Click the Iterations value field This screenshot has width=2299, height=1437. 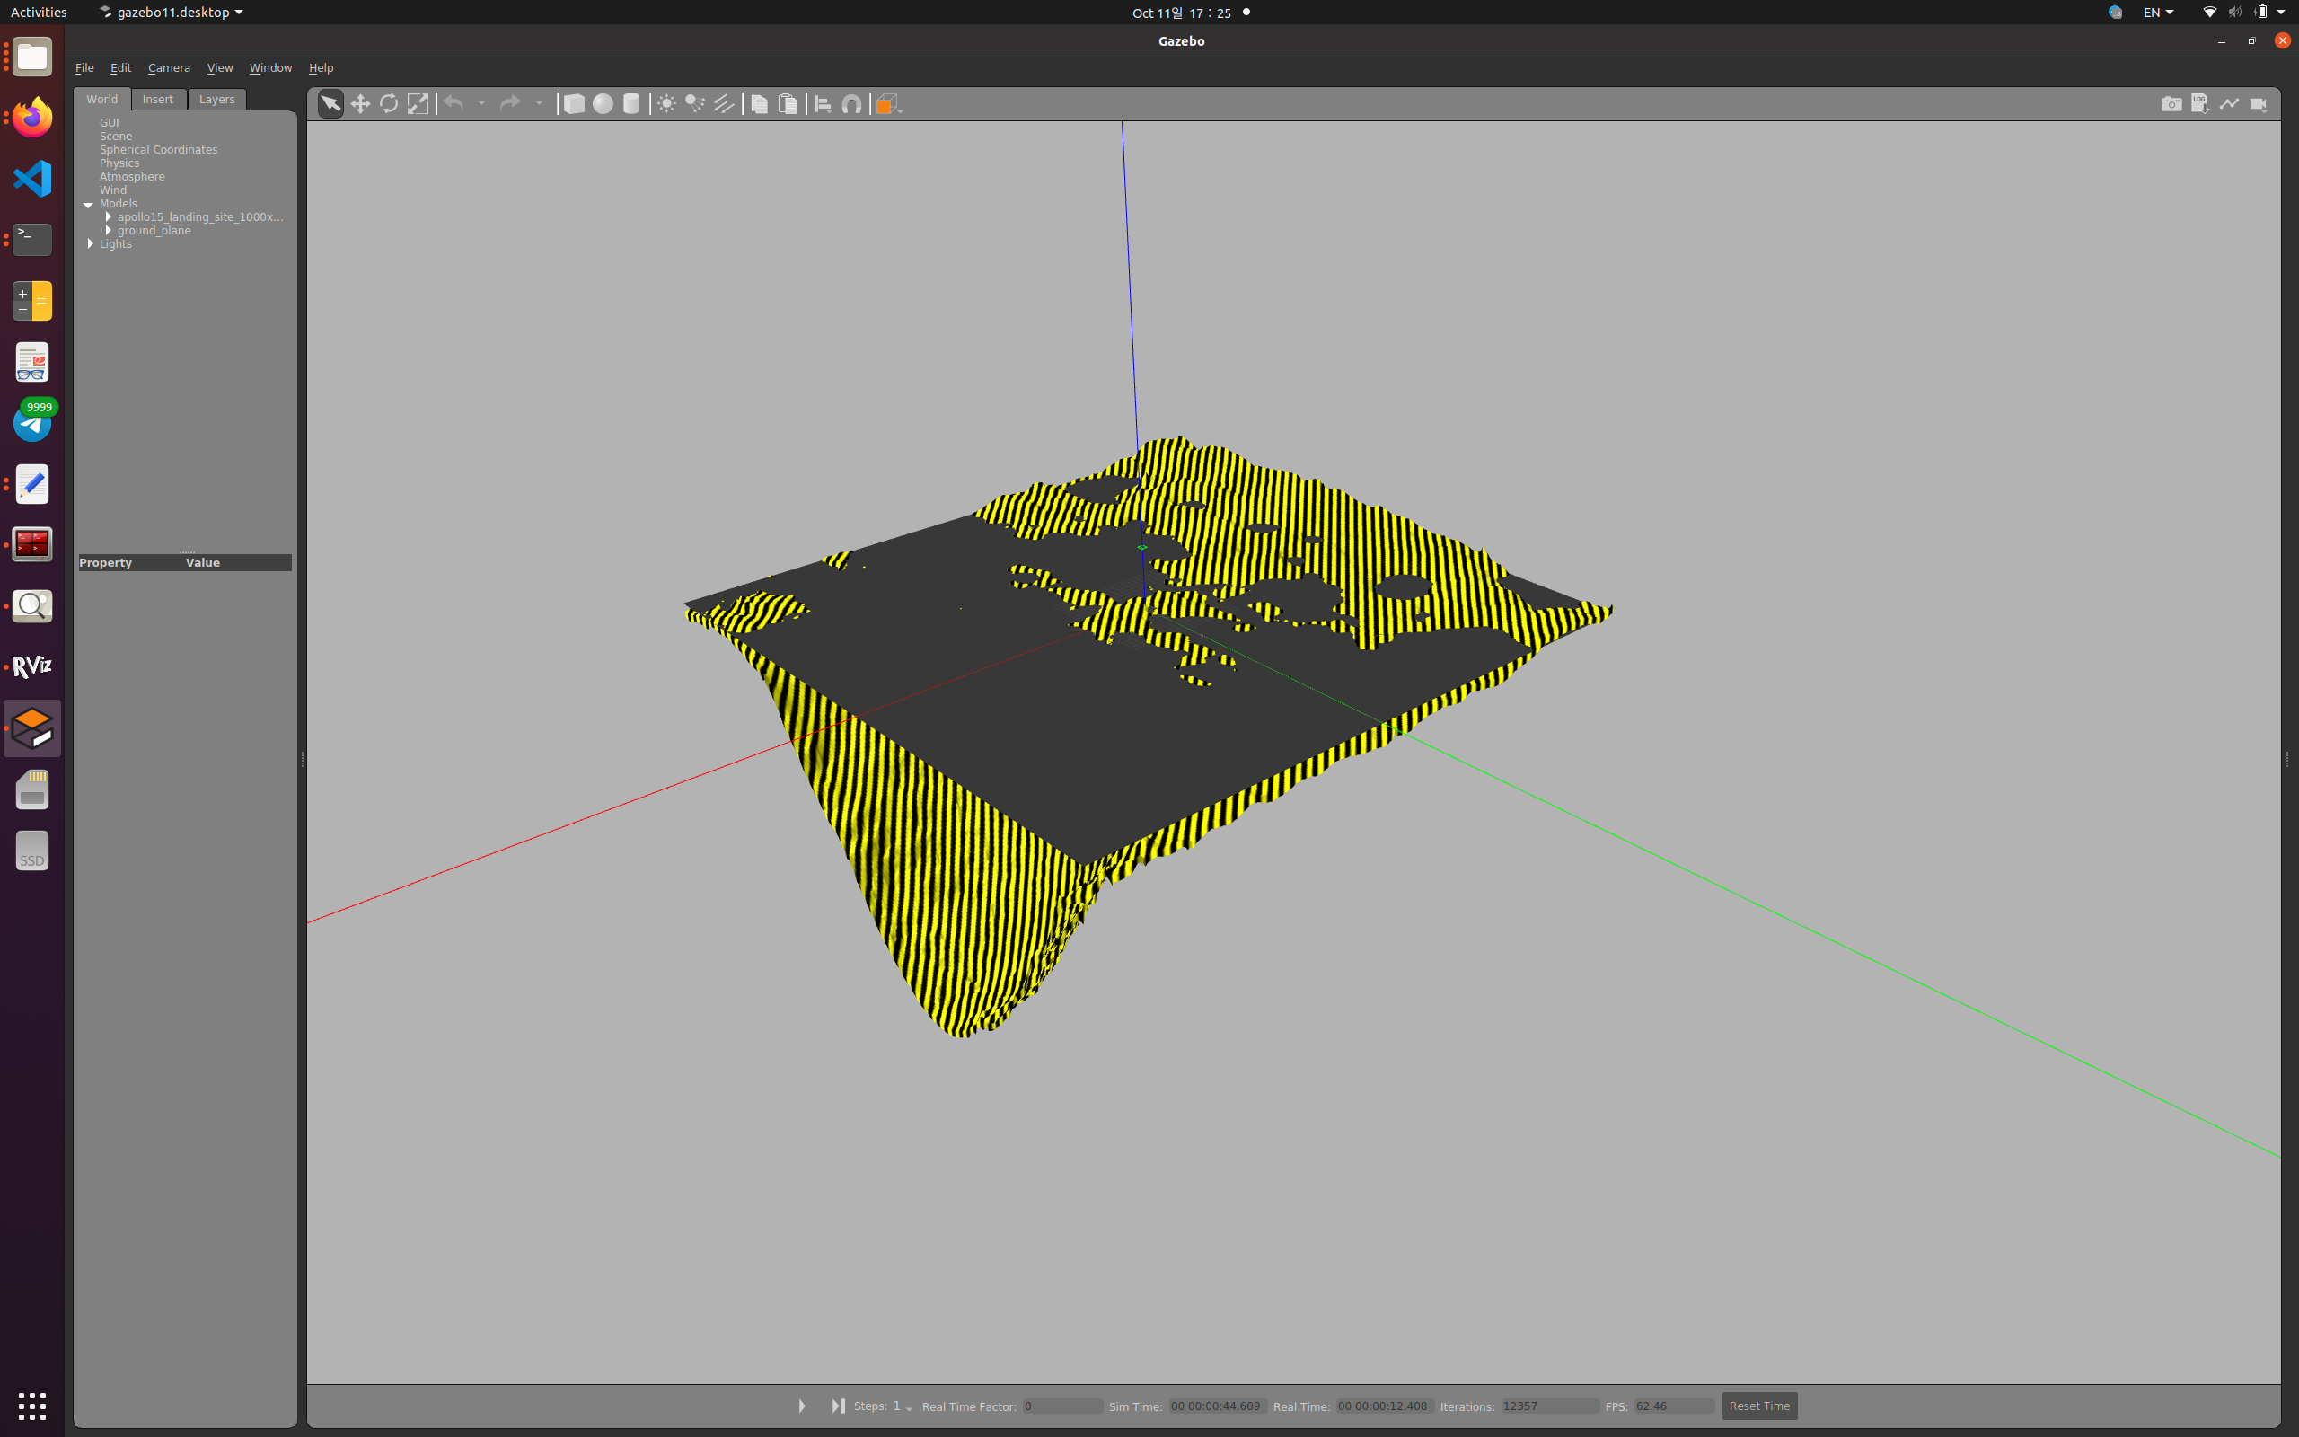click(x=1549, y=1406)
